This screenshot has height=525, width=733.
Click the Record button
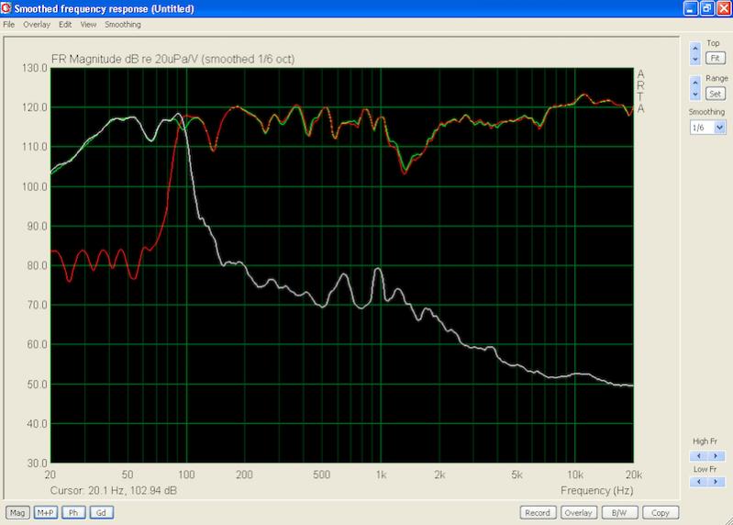click(x=538, y=513)
